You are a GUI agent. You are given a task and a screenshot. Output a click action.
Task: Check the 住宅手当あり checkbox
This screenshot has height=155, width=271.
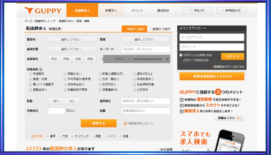pos(65,84)
